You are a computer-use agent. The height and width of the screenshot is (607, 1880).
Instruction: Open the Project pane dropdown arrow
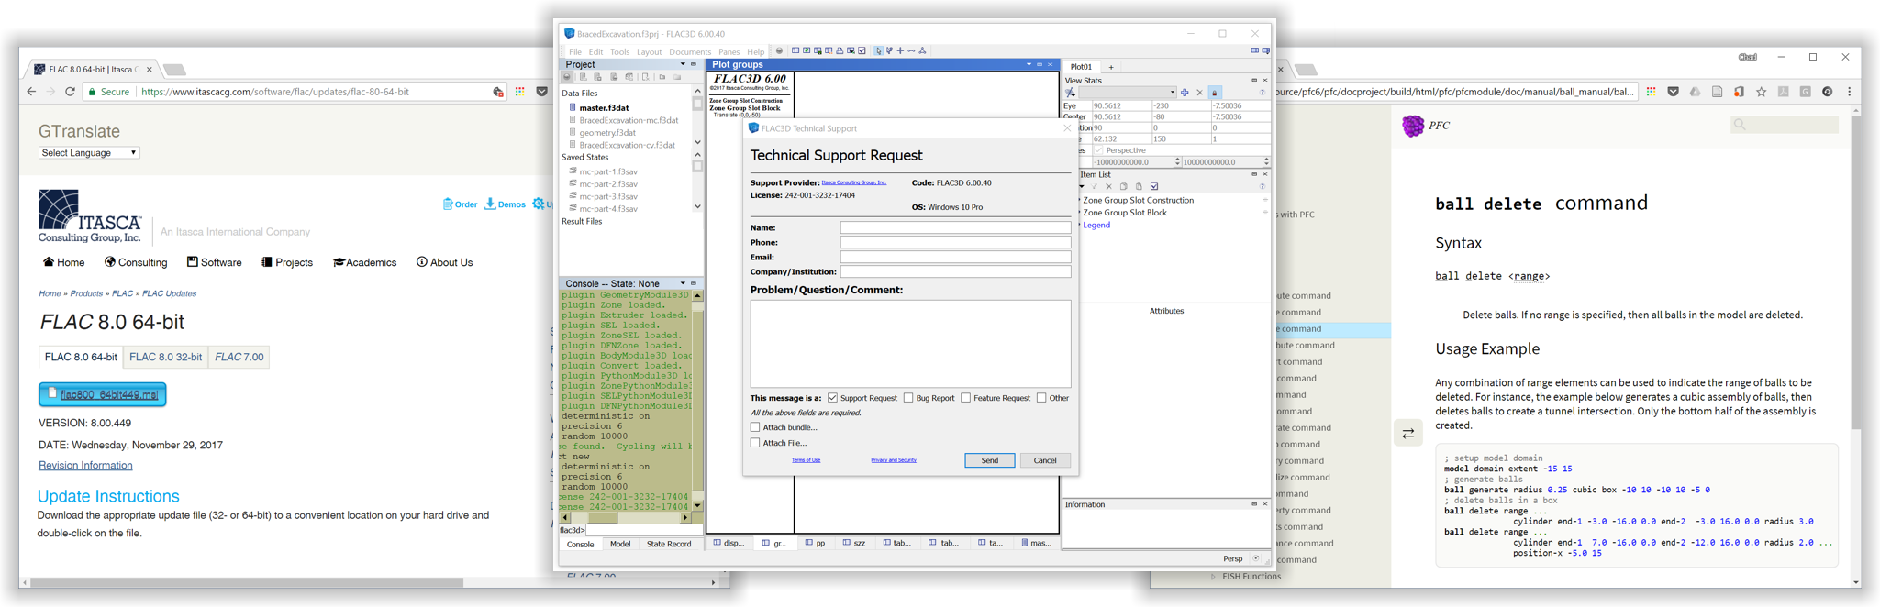click(682, 65)
